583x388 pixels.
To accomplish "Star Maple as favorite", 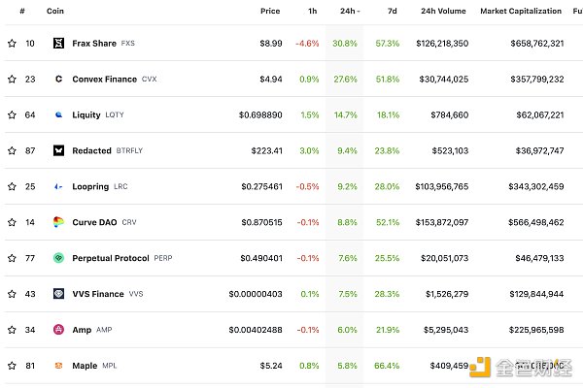I will coord(12,366).
